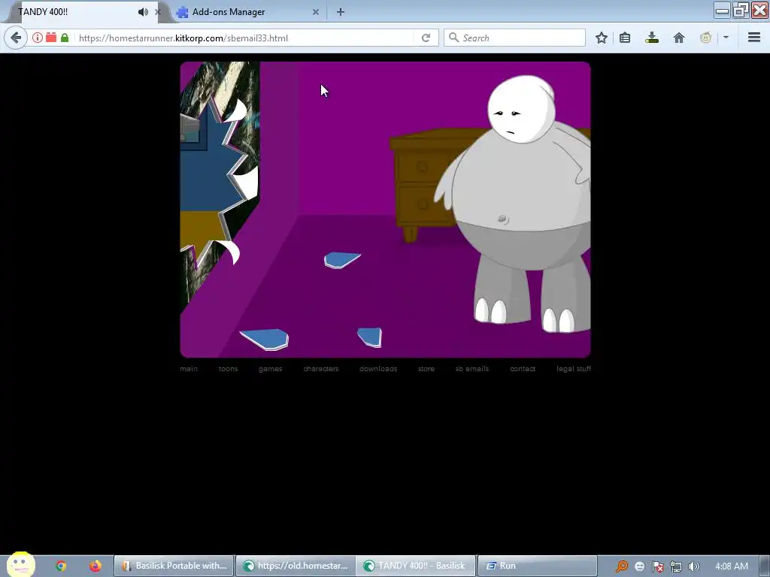The image size is (770, 577).
Task: Open the games link
Action: [x=271, y=369]
